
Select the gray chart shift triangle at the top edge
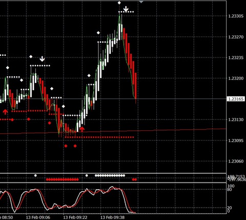141,2
